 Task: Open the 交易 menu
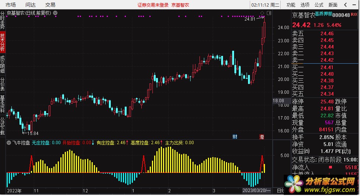[50, 5]
